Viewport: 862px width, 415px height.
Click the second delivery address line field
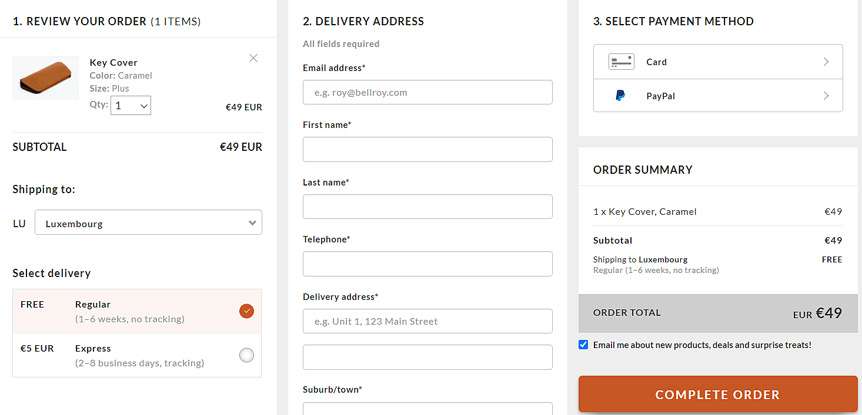click(427, 357)
